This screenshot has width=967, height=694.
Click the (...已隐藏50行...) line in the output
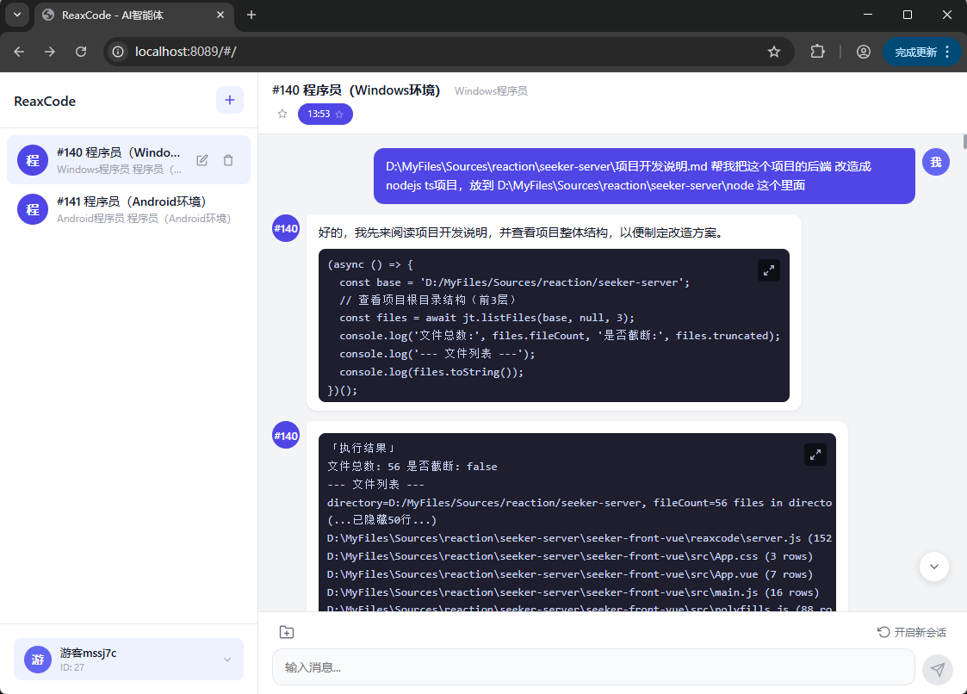(x=381, y=520)
